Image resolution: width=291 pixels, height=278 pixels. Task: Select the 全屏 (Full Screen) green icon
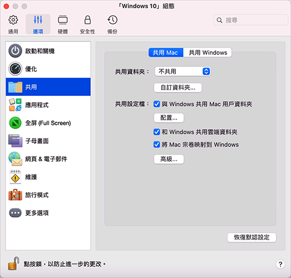(x=15, y=123)
